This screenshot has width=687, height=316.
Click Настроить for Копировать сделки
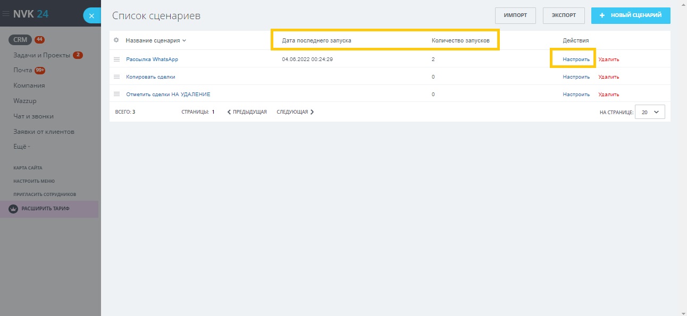click(576, 77)
